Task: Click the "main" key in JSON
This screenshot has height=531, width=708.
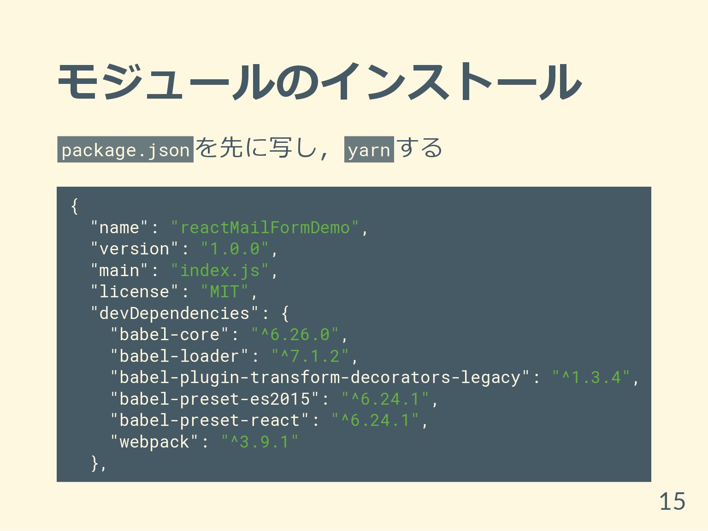Action: tap(119, 271)
